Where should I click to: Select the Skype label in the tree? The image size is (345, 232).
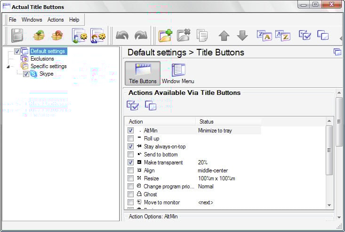(x=47, y=74)
